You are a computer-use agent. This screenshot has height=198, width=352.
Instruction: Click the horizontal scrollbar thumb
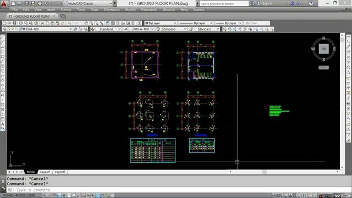click(x=264, y=172)
